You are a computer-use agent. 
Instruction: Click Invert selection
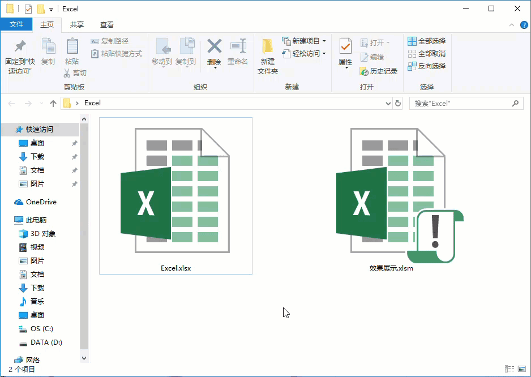tap(427, 66)
